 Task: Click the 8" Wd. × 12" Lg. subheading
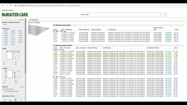pos(58,50)
